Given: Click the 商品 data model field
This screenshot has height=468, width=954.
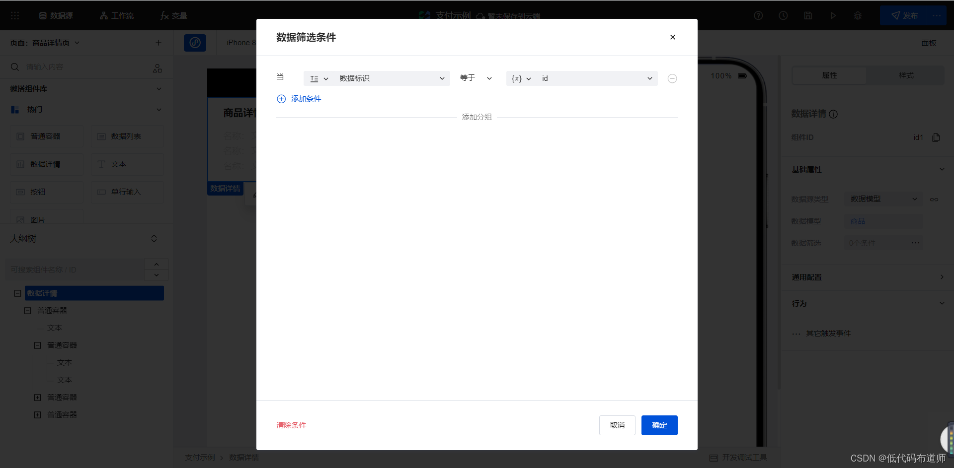Looking at the screenshot, I should tap(883, 221).
